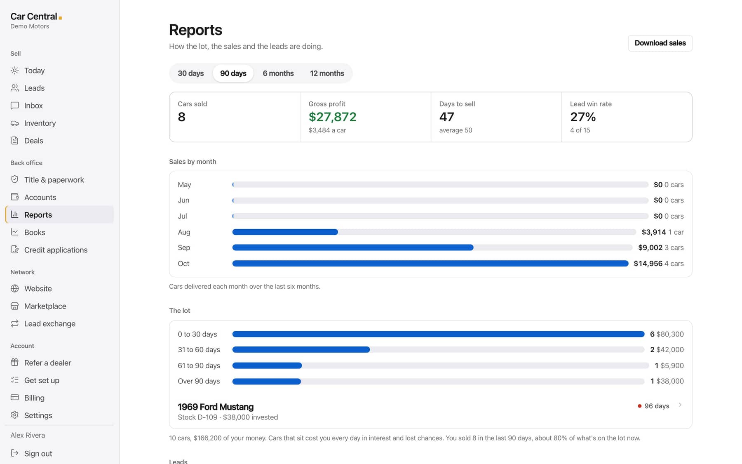Click the Books line chart icon

click(x=15, y=232)
